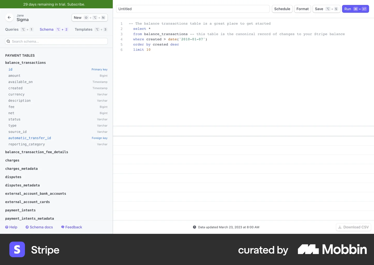Screen dimensions: 374x265
Task: Select the source_id column row
Action: point(58,132)
